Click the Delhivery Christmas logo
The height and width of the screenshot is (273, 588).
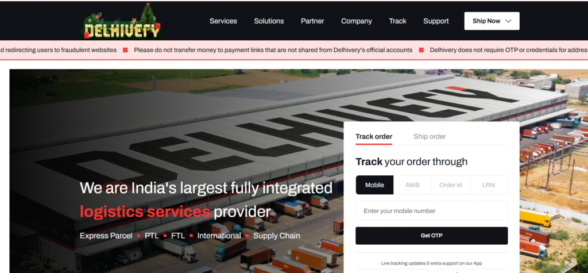tap(122, 22)
